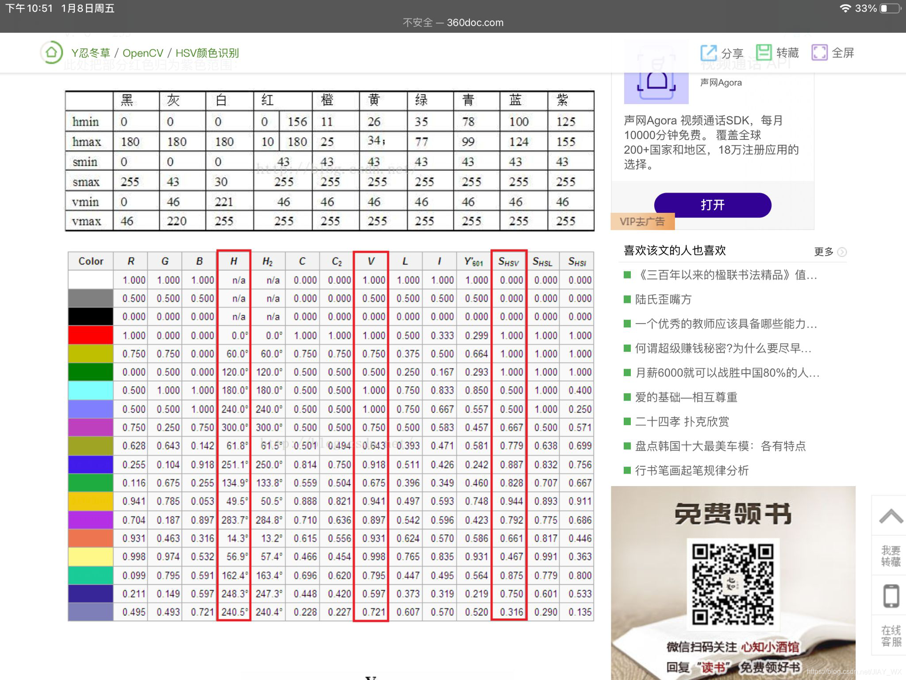Click the 转藏 save icon
Screen dimensions: 906x680
point(764,53)
